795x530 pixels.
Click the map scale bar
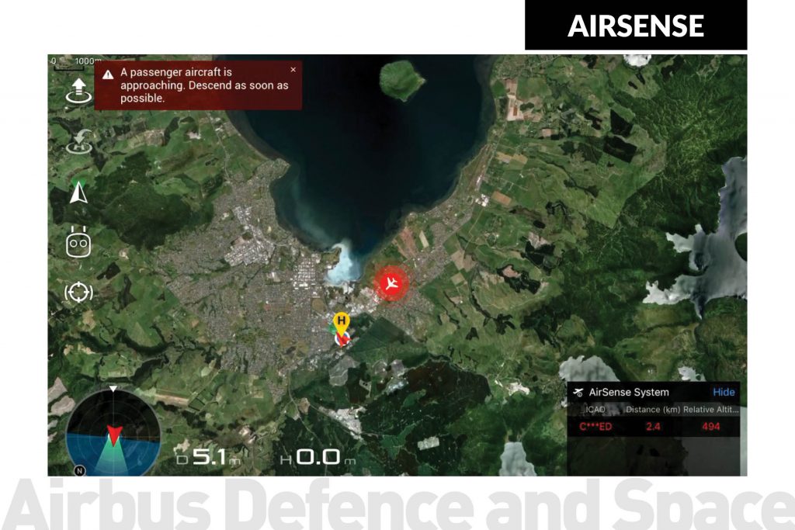pyautogui.click(x=75, y=63)
